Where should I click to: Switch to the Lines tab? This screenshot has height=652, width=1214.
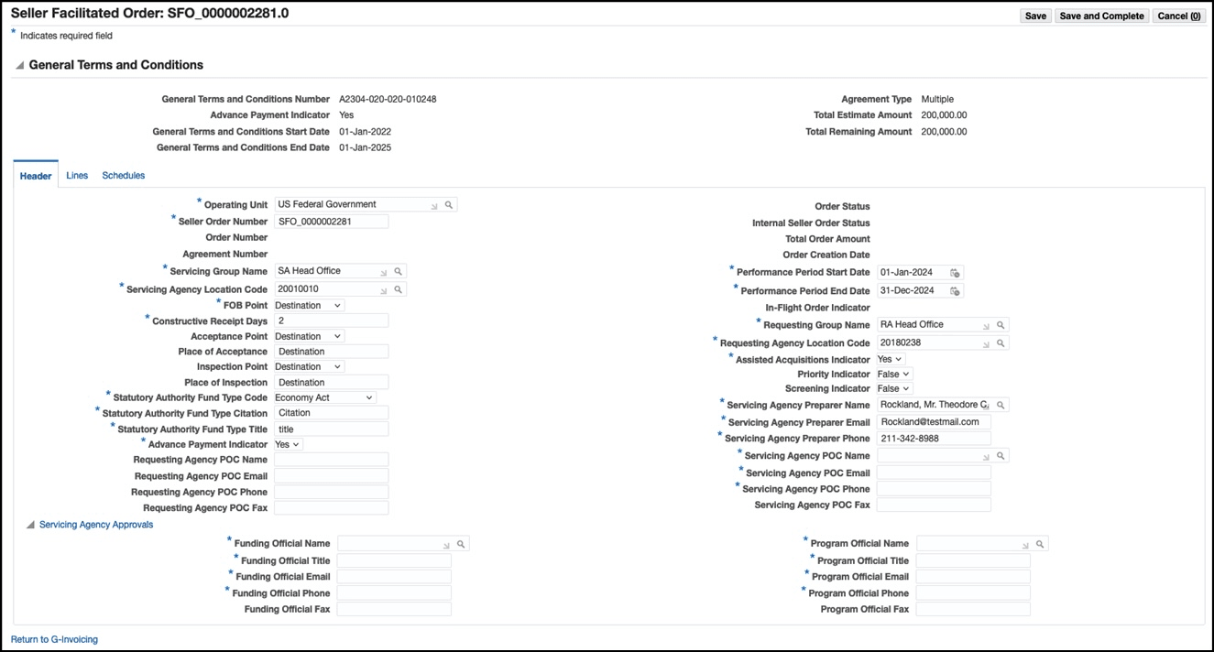[77, 176]
